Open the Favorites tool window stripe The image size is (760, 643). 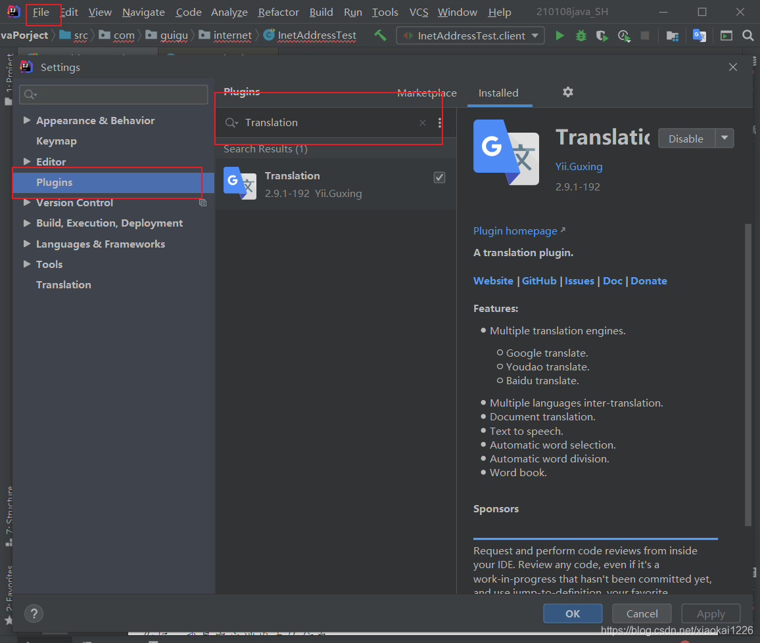pos(9,596)
